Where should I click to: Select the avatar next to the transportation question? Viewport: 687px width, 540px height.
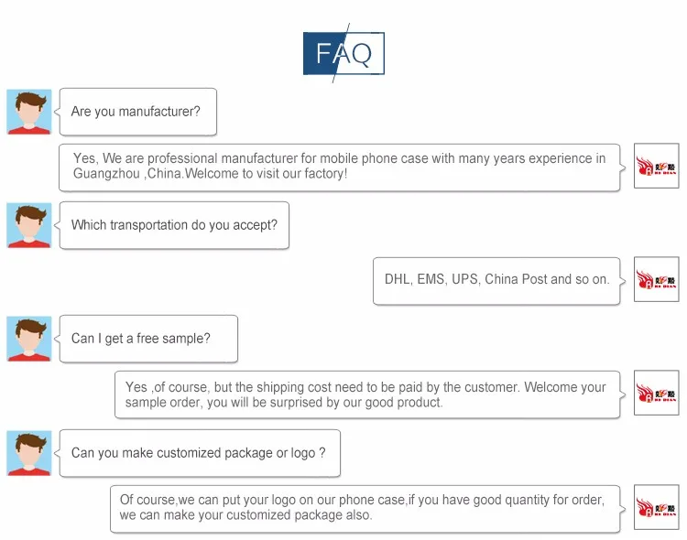point(29,225)
